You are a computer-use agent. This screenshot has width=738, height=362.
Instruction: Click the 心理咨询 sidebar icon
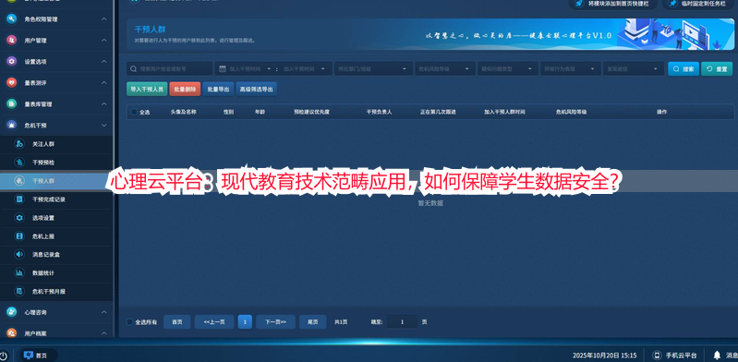pos(12,312)
